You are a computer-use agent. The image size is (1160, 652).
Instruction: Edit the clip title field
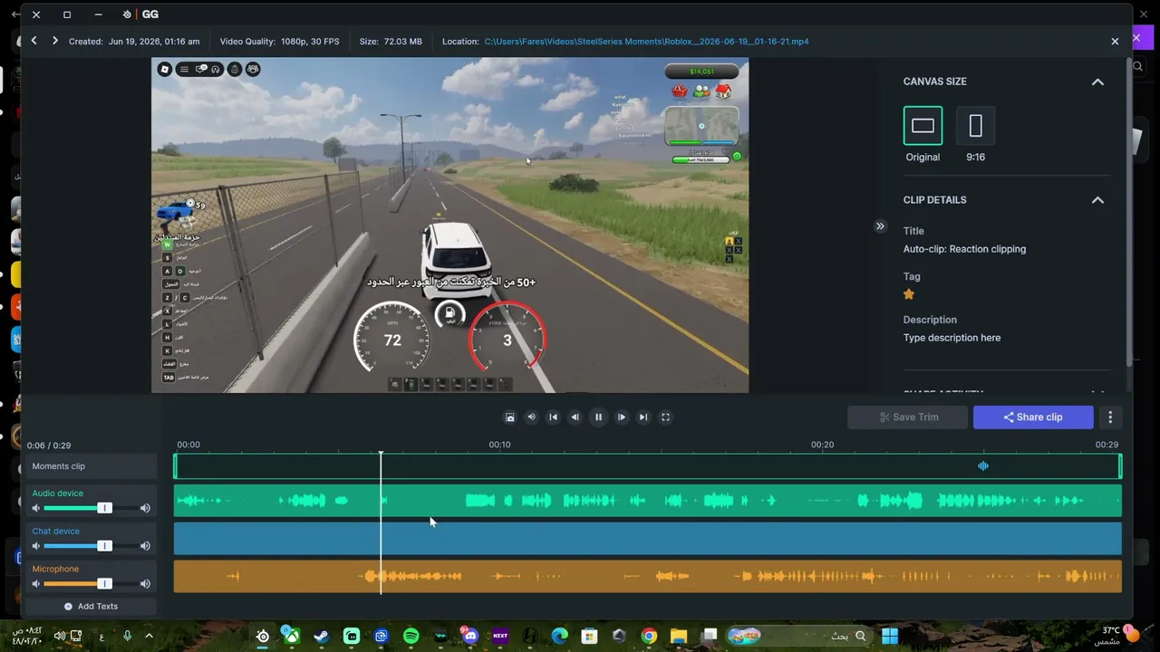(x=964, y=249)
